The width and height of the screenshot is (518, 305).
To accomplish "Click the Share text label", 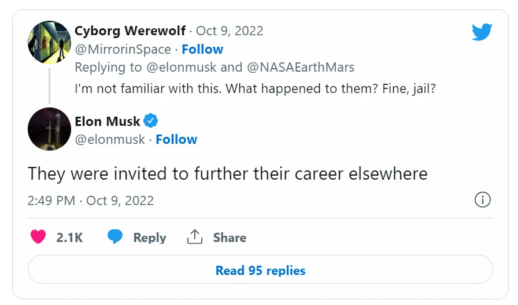I will [230, 237].
